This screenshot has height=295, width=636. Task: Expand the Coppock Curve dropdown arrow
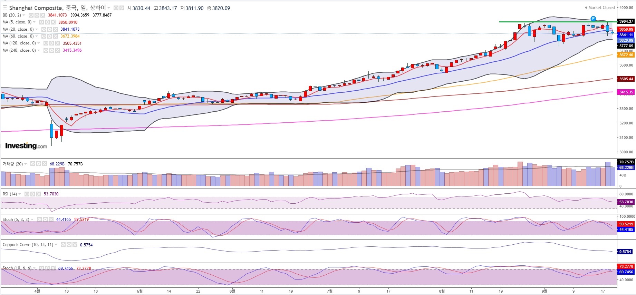click(56, 245)
